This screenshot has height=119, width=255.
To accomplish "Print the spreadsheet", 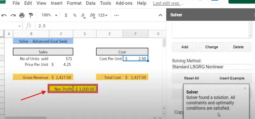I will [x=22, y=15].
